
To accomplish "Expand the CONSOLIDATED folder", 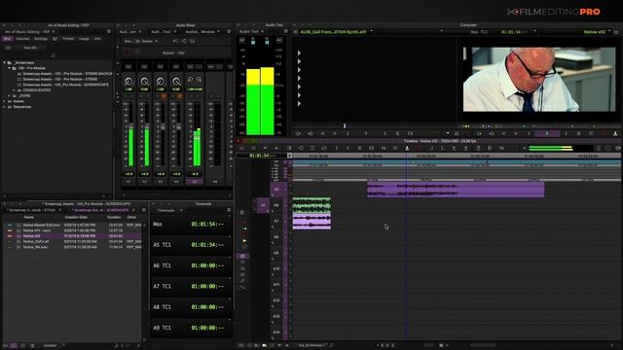I will [x=15, y=90].
